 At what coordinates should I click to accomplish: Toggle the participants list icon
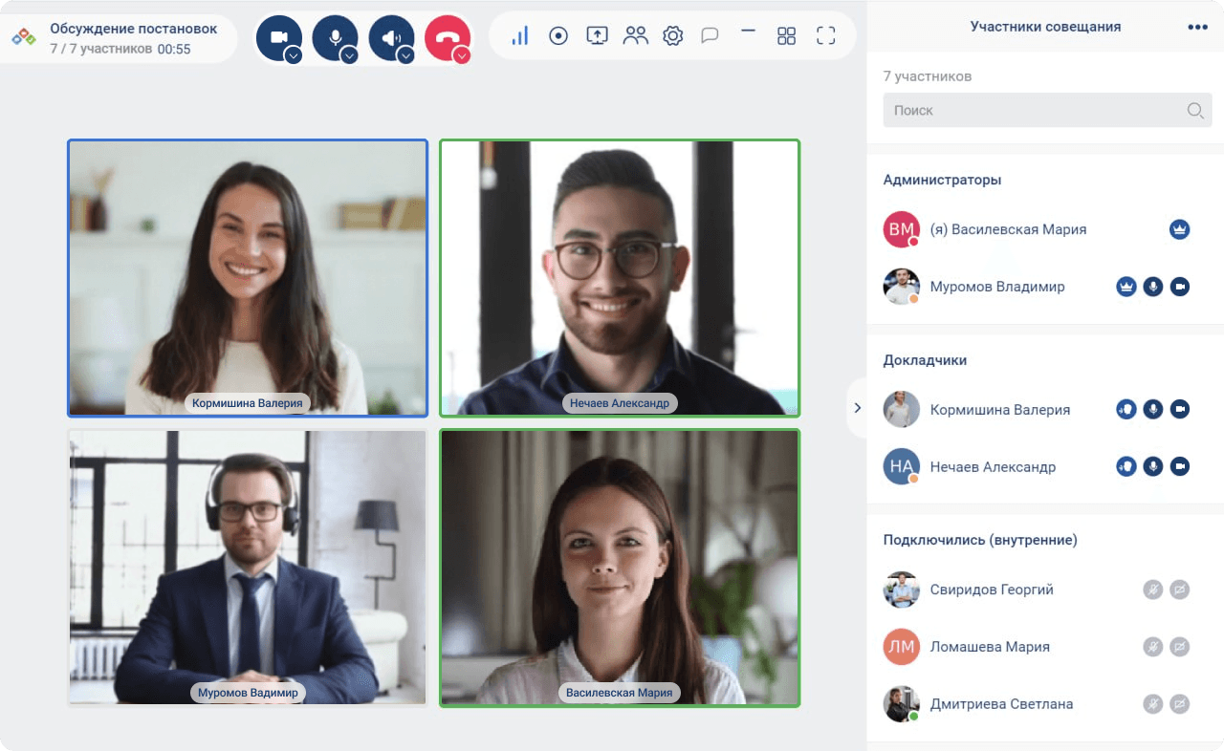(635, 36)
